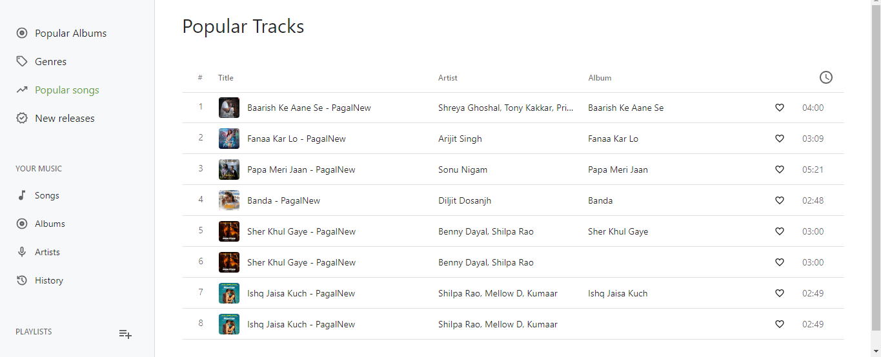
Task: Open Diljit Dosanjh artist page
Action: pyautogui.click(x=464, y=200)
